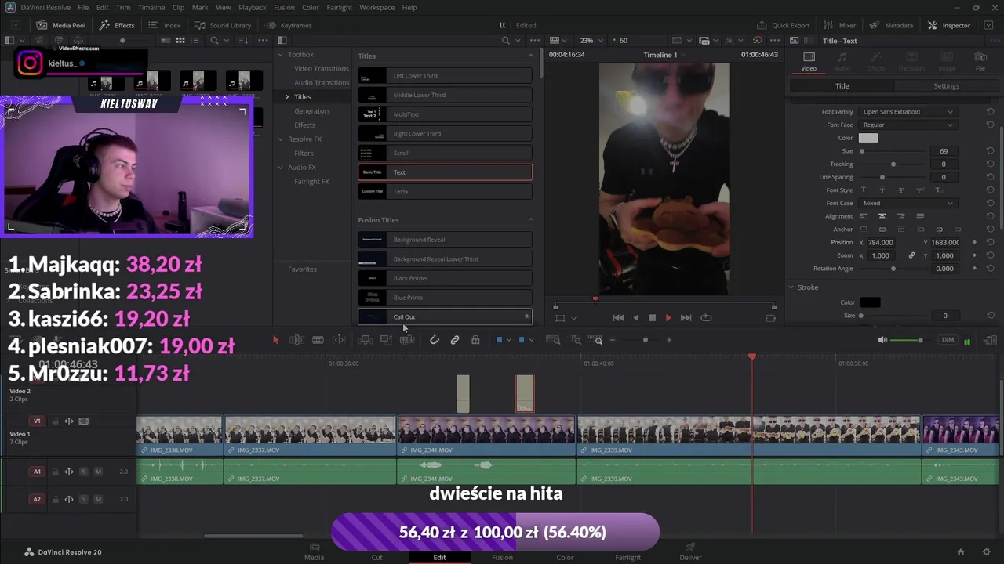This screenshot has width=1004, height=564.
Task: Show the Mixer panel
Action: 840,25
